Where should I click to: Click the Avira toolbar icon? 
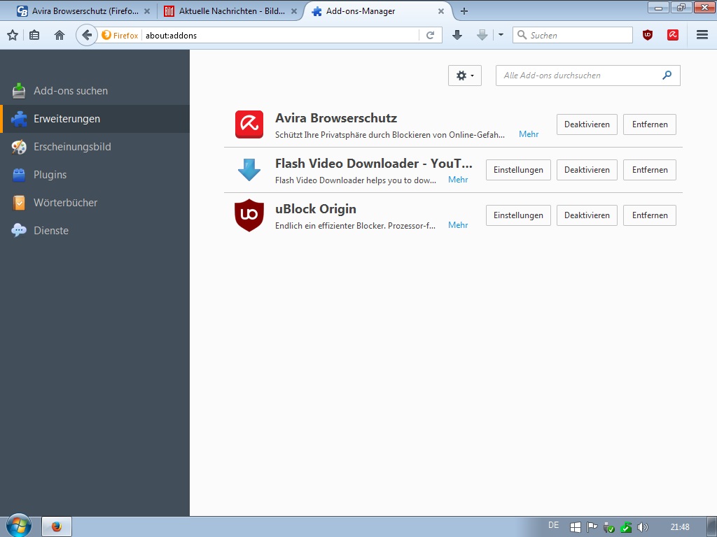(673, 35)
